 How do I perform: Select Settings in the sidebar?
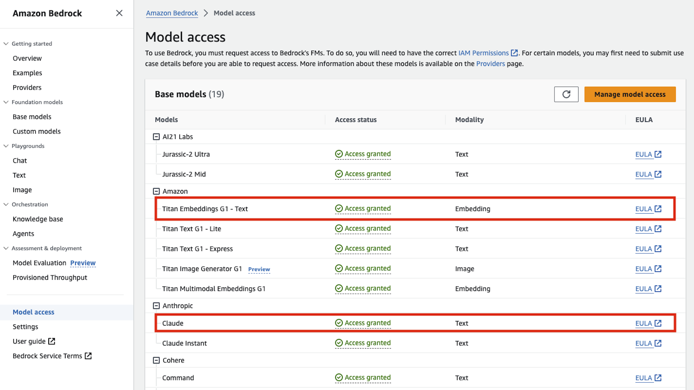point(25,326)
